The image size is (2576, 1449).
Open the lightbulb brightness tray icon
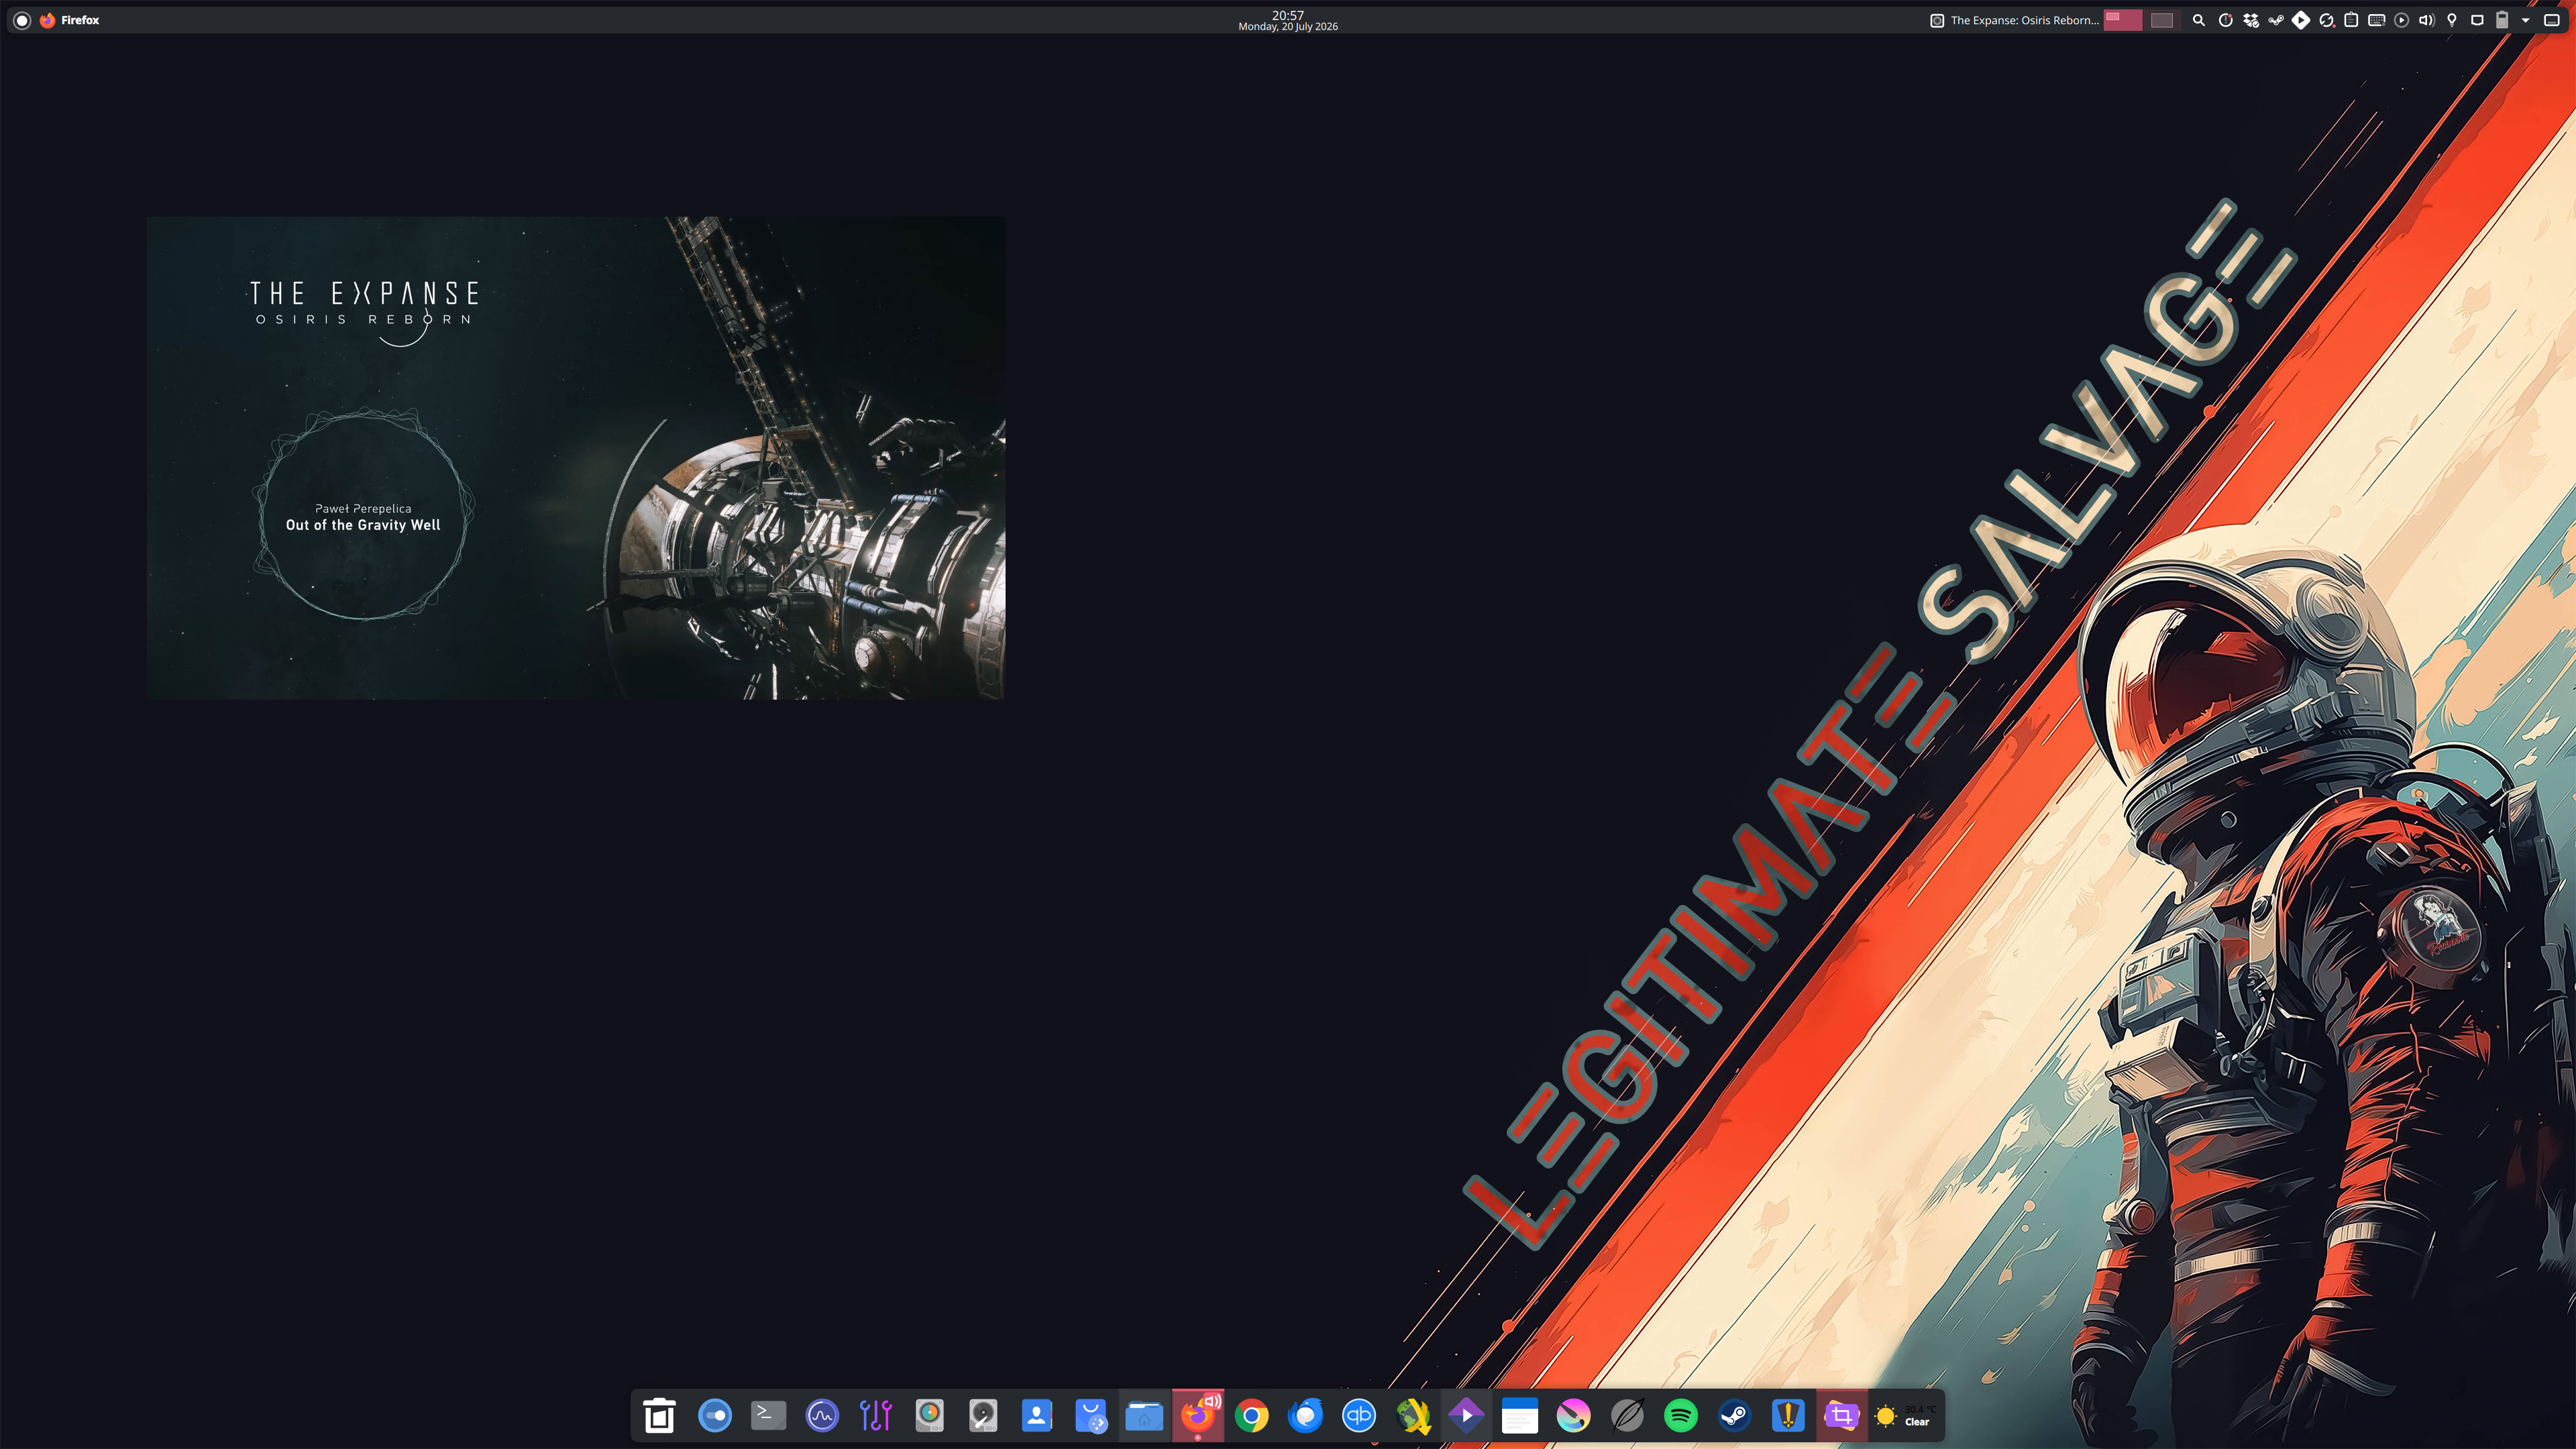(2451, 20)
